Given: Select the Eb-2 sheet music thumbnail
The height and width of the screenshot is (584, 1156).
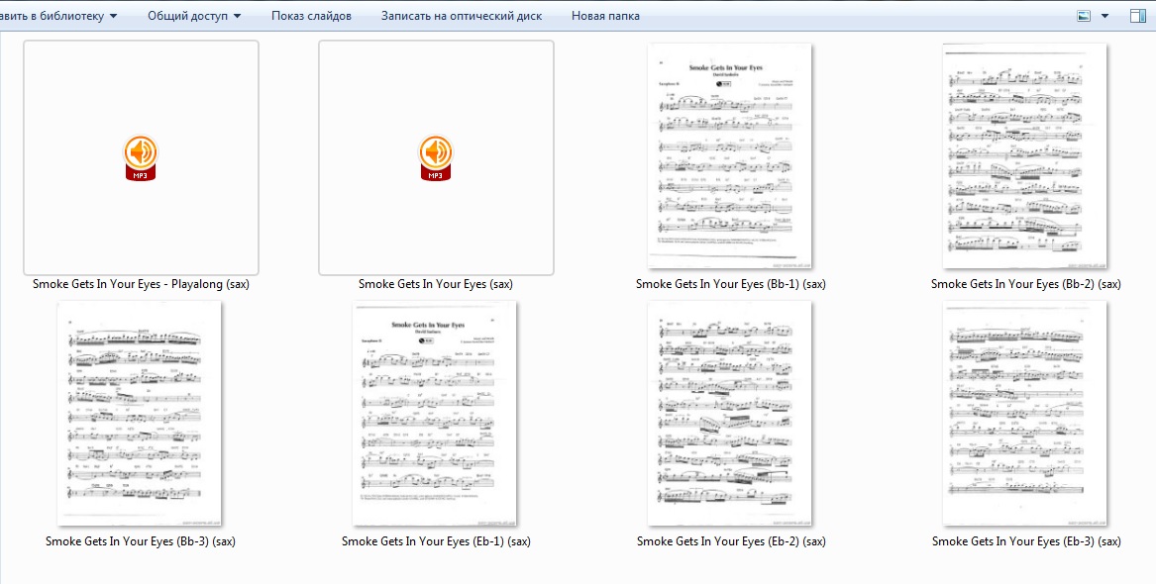Looking at the screenshot, I should point(730,413).
